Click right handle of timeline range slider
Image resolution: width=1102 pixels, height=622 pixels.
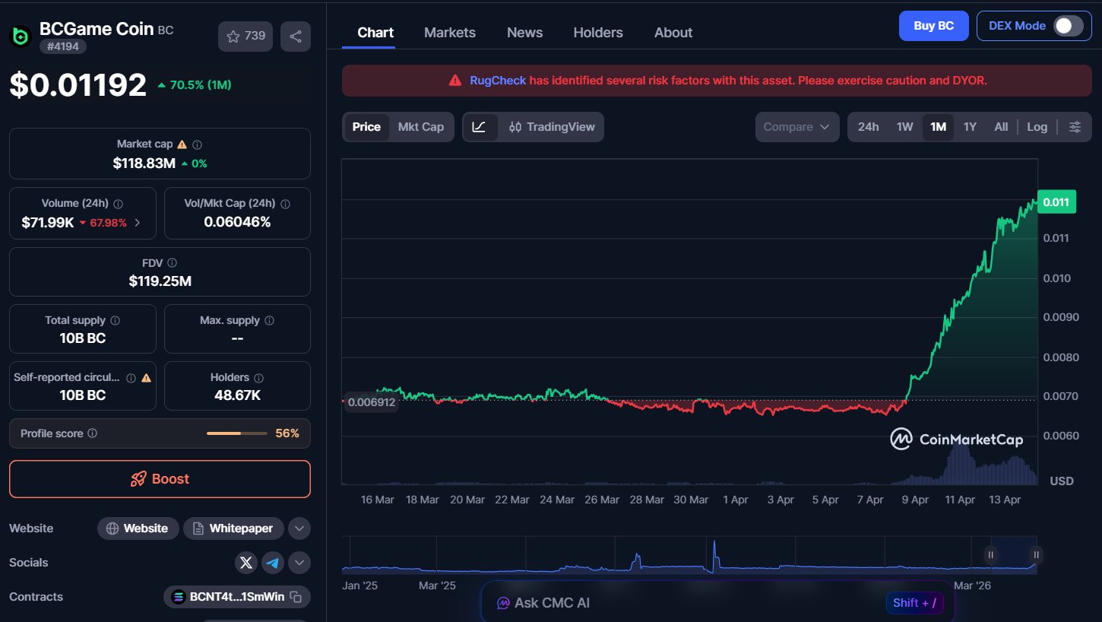click(x=1035, y=554)
